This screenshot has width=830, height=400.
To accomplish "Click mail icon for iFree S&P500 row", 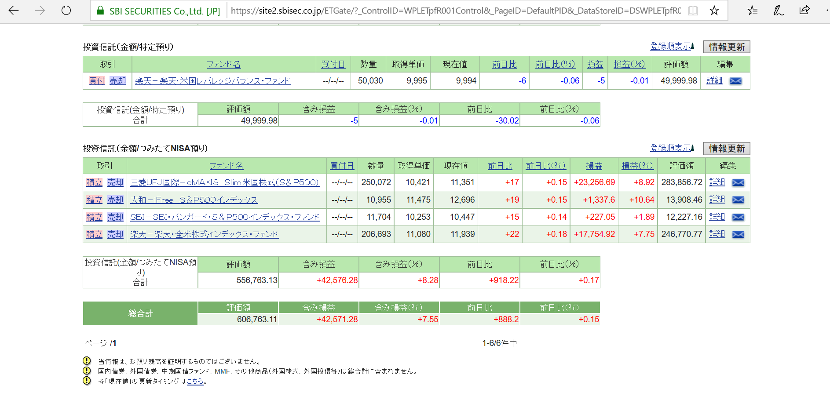I will (738, 200).
